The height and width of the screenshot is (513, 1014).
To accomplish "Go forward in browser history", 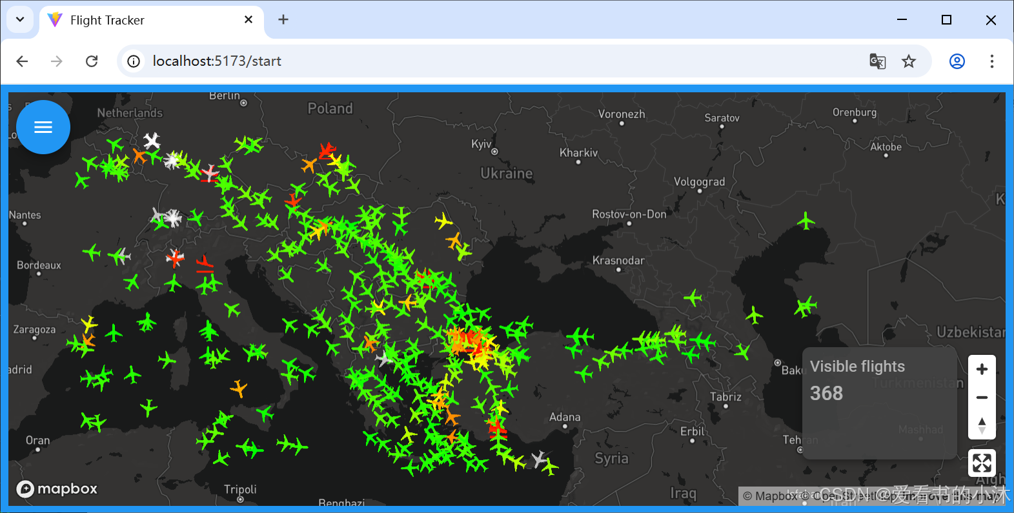I will click(57, 61).
